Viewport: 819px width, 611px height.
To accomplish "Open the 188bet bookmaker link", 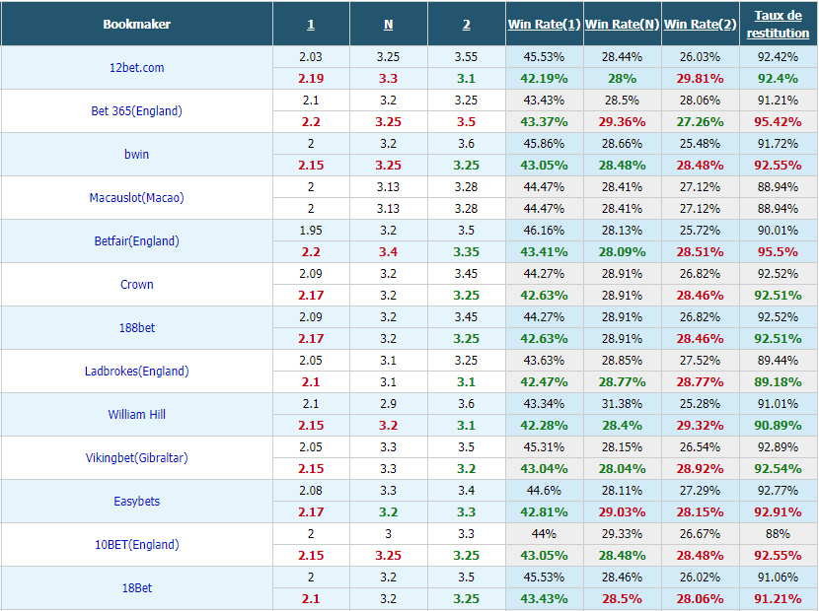I will click(x=137, y=328).
